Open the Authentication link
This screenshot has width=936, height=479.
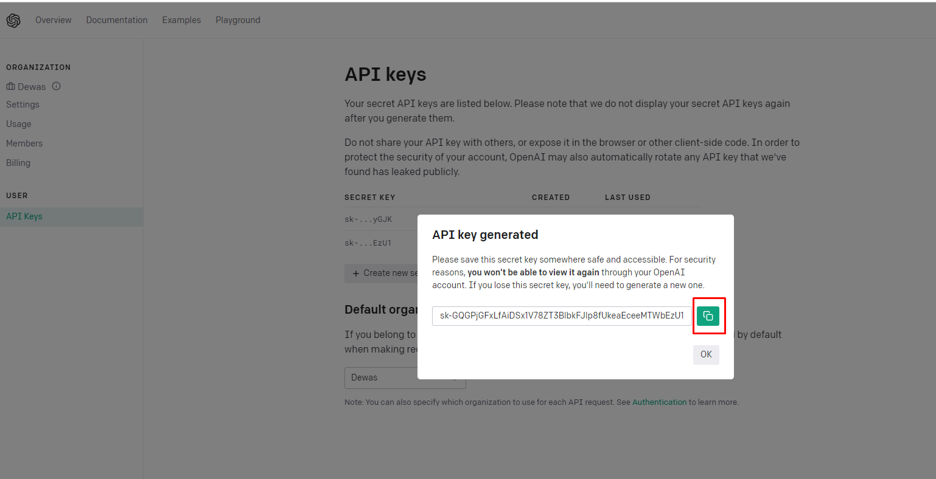659,402
